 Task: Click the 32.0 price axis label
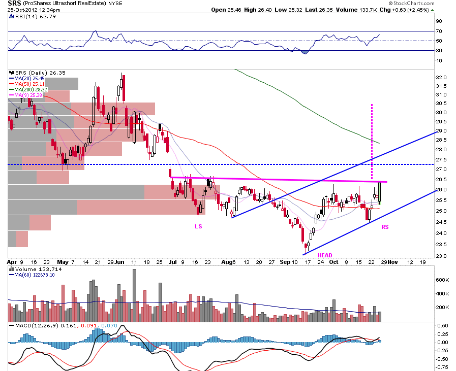pos(441,78)
